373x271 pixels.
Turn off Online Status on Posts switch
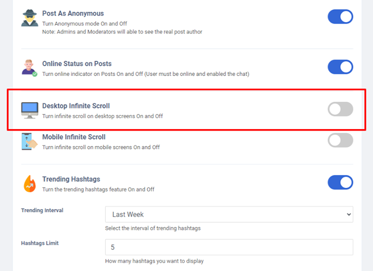(x=340, y=67)
